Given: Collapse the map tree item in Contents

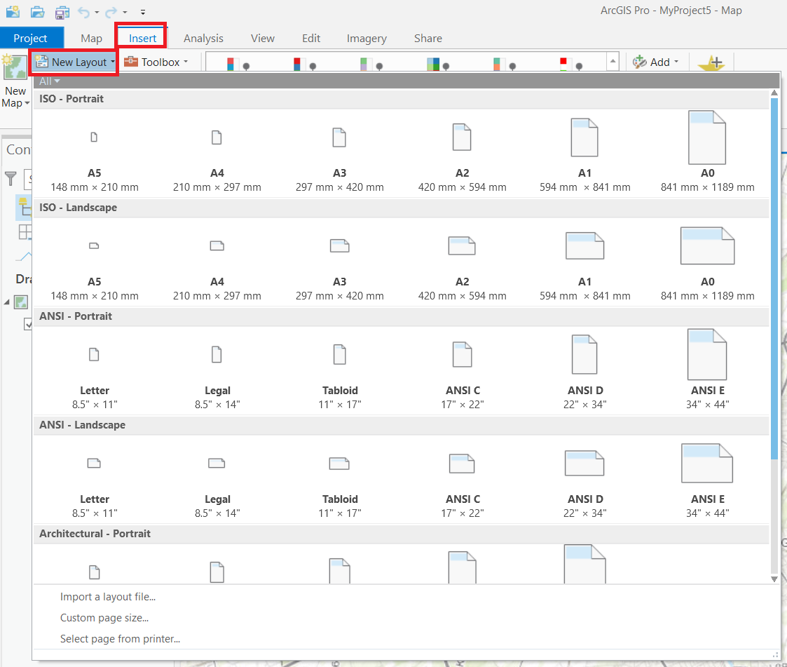Looking at the screenshot, I should (x=7, y=302).
